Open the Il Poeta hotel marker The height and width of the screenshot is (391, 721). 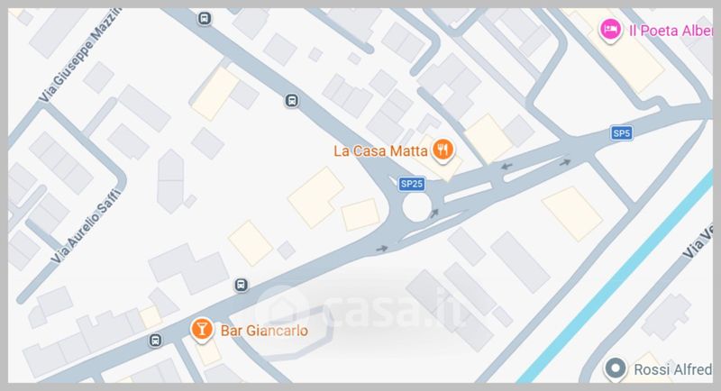tap(610, 30)
